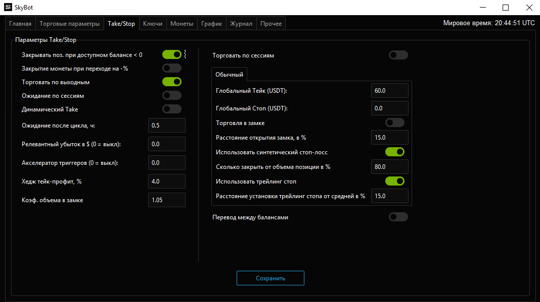540x302 pixels.
Task: Turn on Динамический Take switch
Action: pyautogui.click(x=172, y=109)
